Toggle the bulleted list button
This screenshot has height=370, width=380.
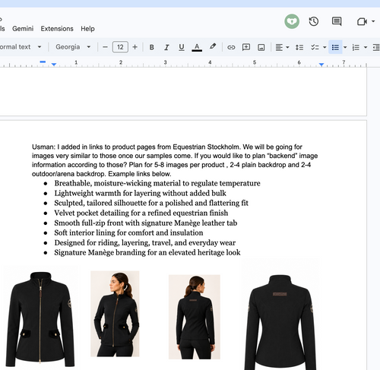(335, 47)
